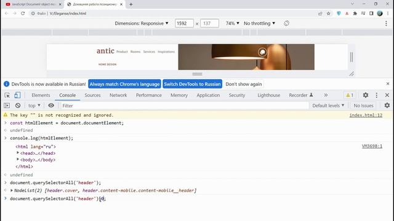Open DevTools settings gear
This screenshot has width=394, height=221.
pos(366,95)
